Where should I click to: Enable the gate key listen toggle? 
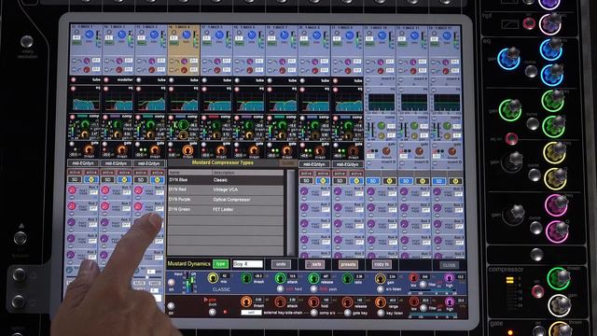click(x=381, y=313)
